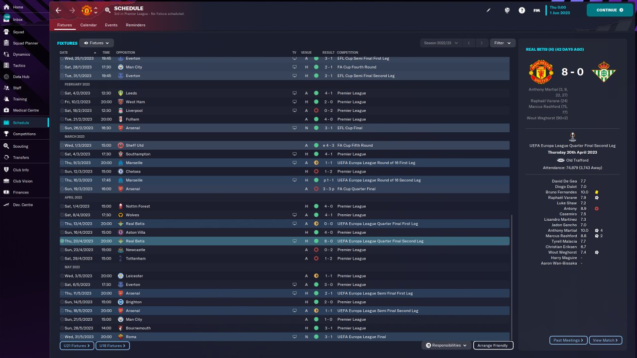Switch to the Calendar tab
This screenshot has width=637, height=358.
click(x=89, y=25)
